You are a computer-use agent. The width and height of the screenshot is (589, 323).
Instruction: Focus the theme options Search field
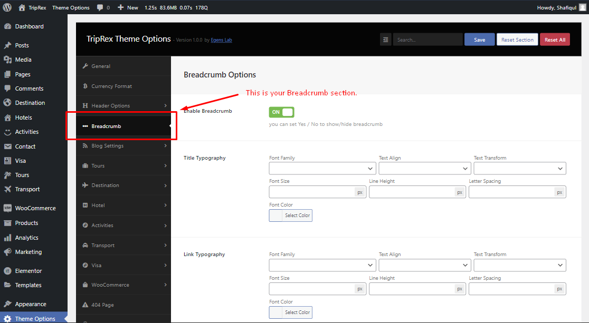pyautogui.click(x=427, y=40)
